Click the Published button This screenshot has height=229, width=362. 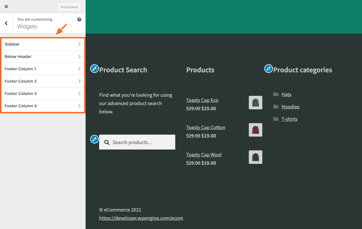coord(69,7)
